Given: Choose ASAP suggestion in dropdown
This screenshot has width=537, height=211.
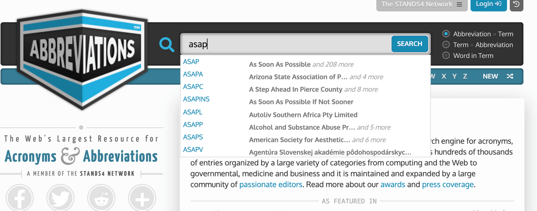Looking at the screenshot, I should pos(191,62).
